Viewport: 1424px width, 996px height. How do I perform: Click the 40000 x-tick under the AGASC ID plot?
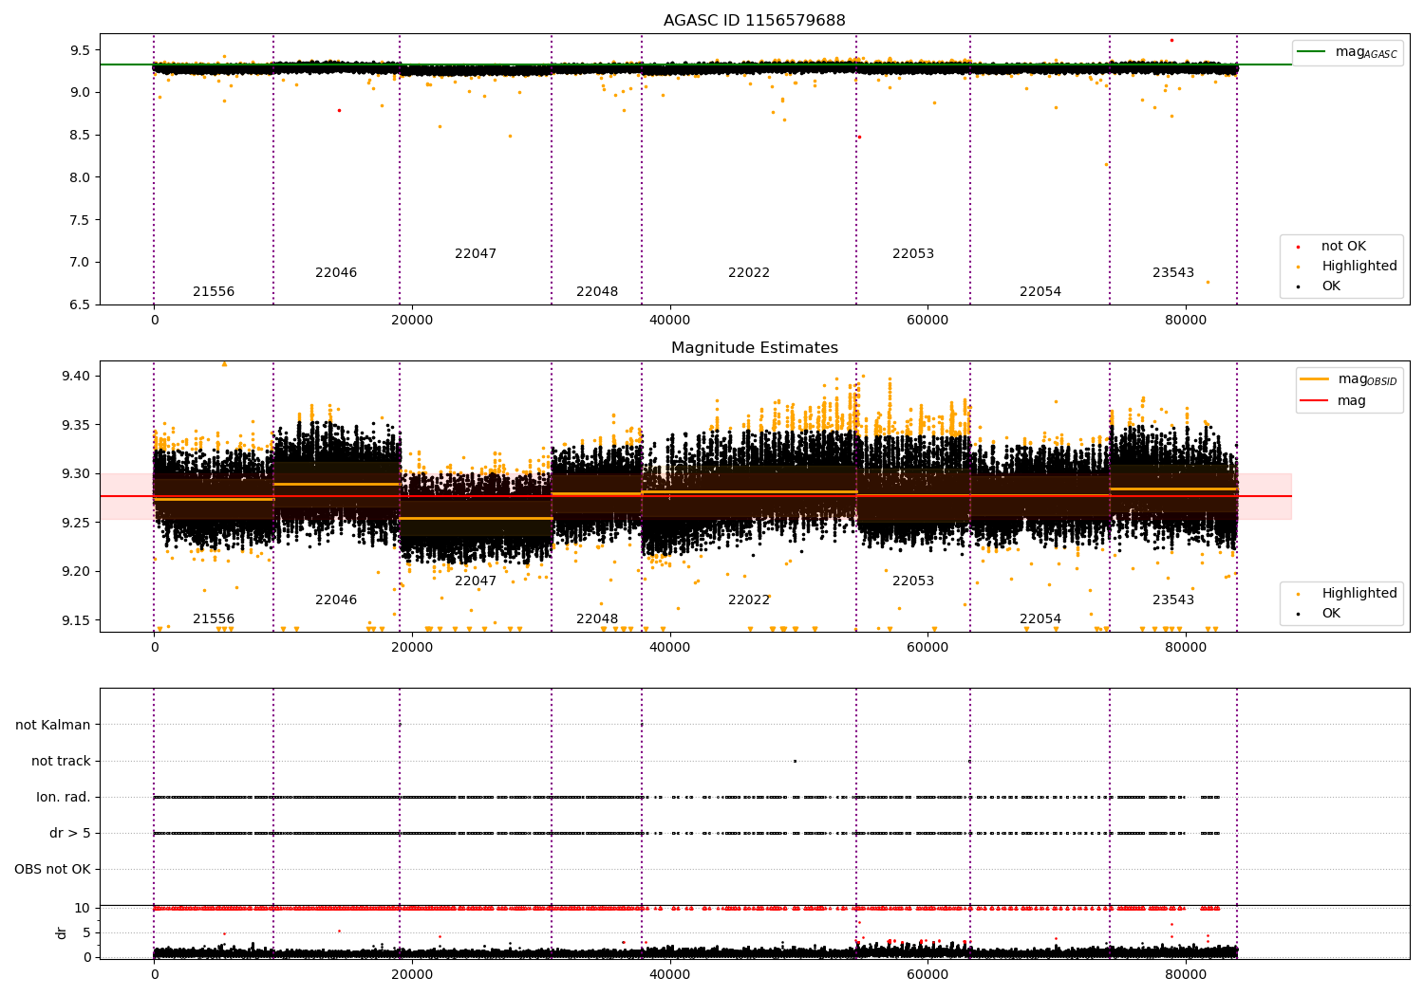[x=670, y=320]
